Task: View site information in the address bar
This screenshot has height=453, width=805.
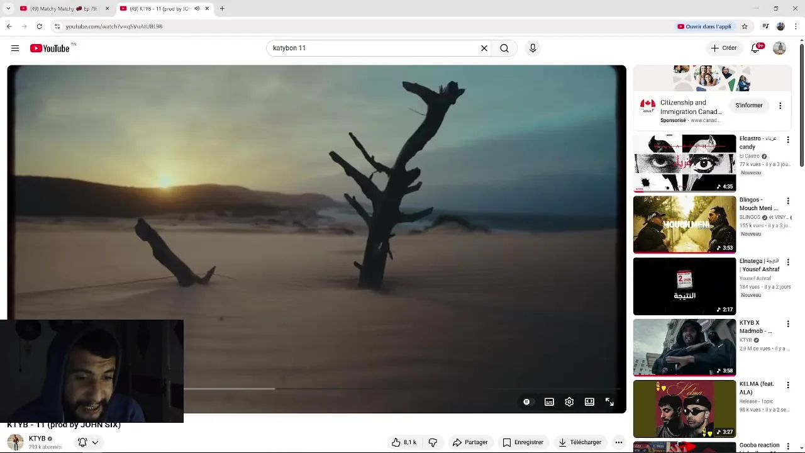Action: tap(57, 26)
